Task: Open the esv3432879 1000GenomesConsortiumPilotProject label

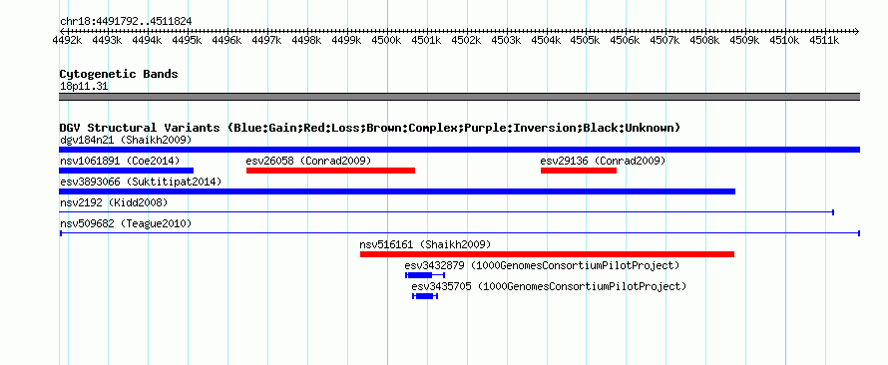Action: [x=542, y=265]
